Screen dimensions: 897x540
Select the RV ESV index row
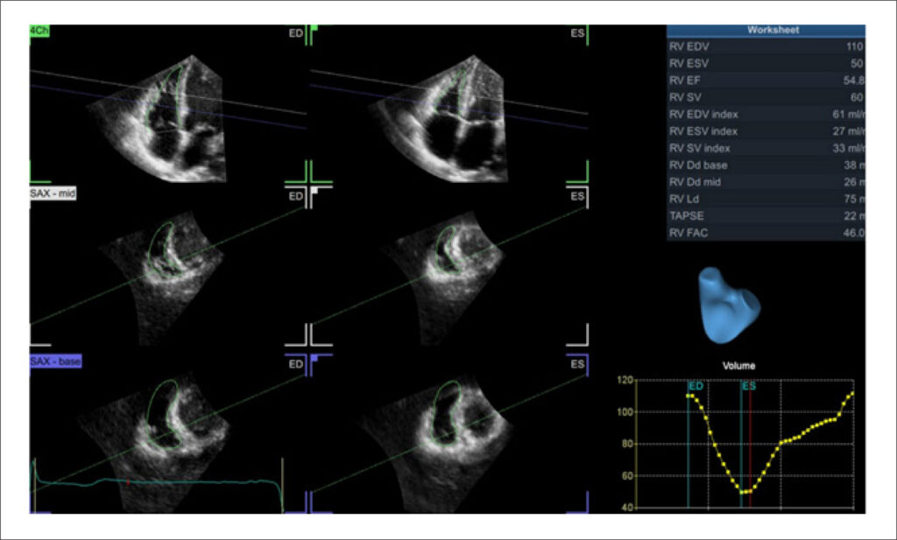click(766, 131)
